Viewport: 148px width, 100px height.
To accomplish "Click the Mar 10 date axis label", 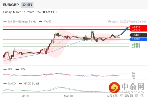I will [68, 96].
